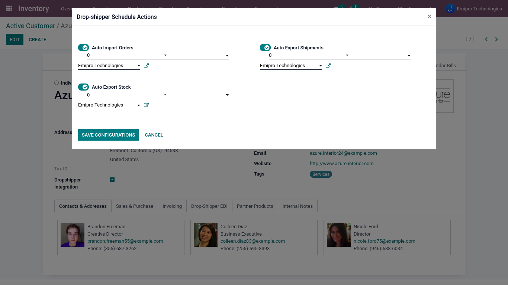508x285 pixels.
Task: Click the Inventory app title
Action: pyautogui.click(x=33, y=9)
